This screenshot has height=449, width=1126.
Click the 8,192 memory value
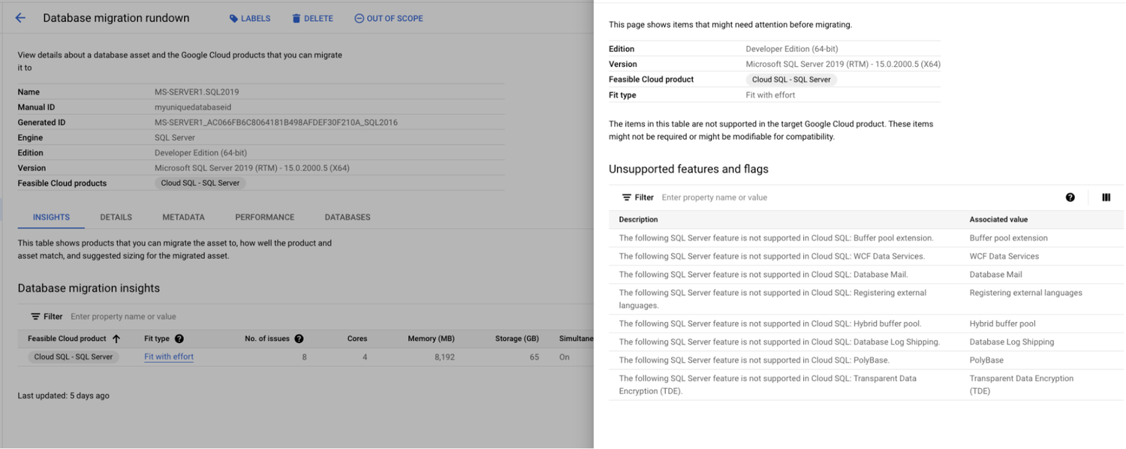444,357
